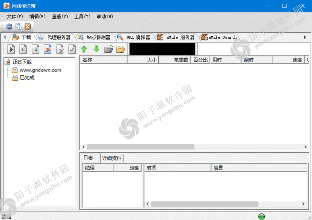Open the 工具(T) menu
312x220 pixels.
(82, 17)
